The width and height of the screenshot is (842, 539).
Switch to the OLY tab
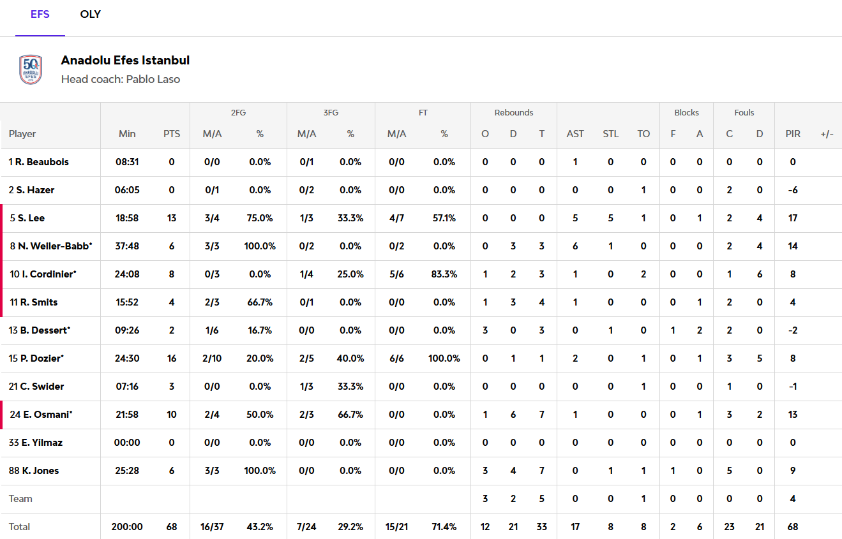[90, 15]
